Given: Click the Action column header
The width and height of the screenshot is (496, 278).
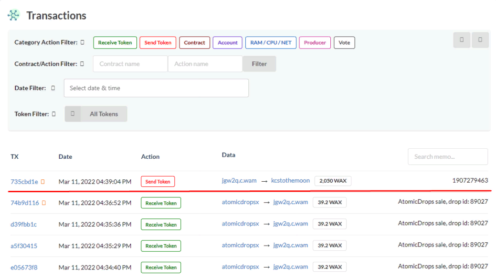Looking at the screenshot, I should [x=150, y=157].
